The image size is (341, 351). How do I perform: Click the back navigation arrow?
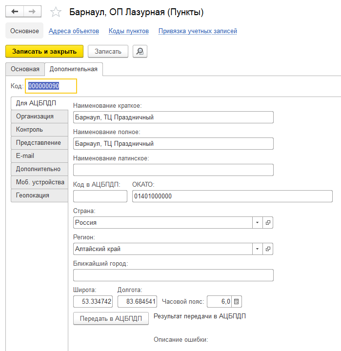pyautogui.click(x=15, y=12)
